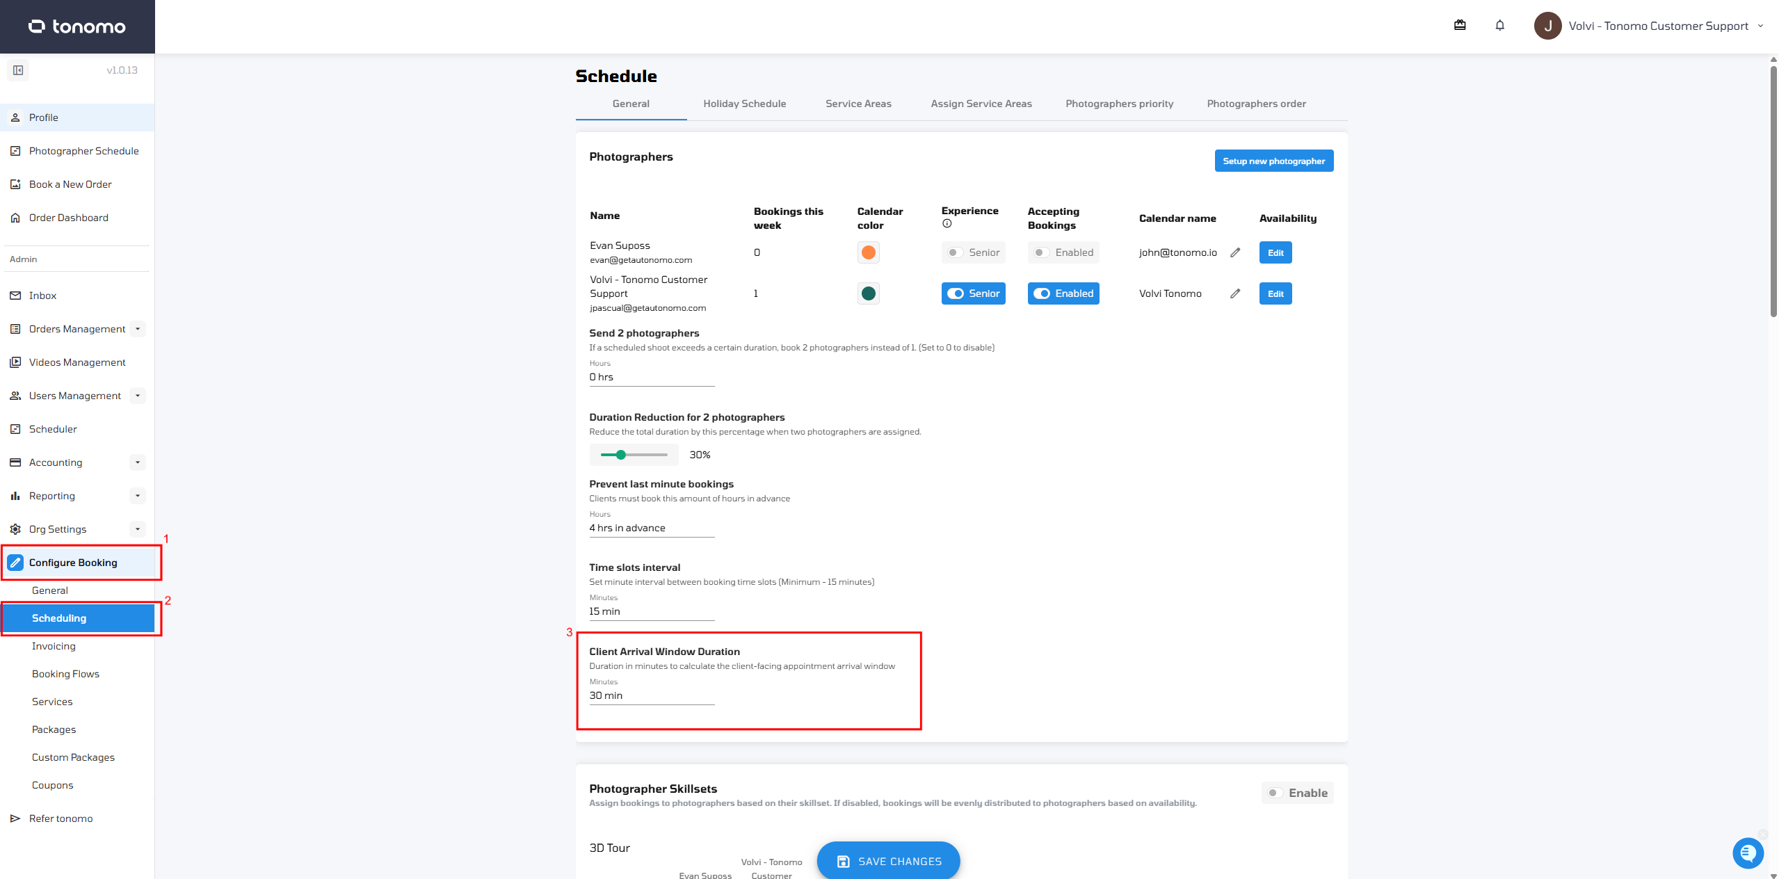1779x879 pixels.
Task: Open Services submenu item
Action: point(52,702)
